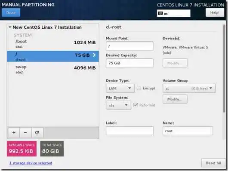Open the Volume Group cl dropdown
The width and height of the screenshot is (228, 171).
click(189, 89)
